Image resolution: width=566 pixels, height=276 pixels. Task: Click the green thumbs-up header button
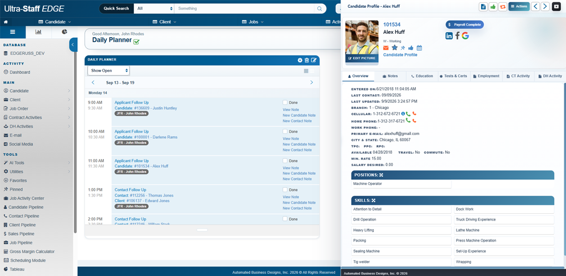click(x=493, y=7)
